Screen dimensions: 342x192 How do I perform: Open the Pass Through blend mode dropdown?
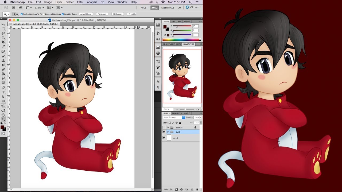pyautogui.click(x=174, y=117)
